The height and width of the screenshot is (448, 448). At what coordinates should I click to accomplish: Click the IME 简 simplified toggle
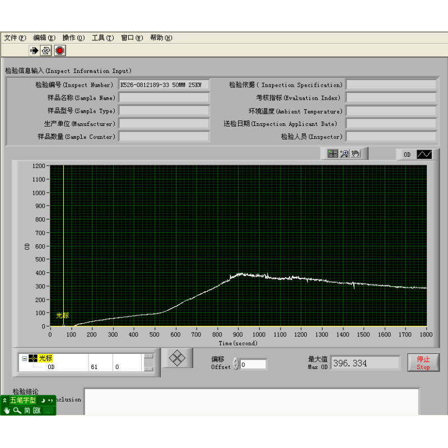coord(27,410)
